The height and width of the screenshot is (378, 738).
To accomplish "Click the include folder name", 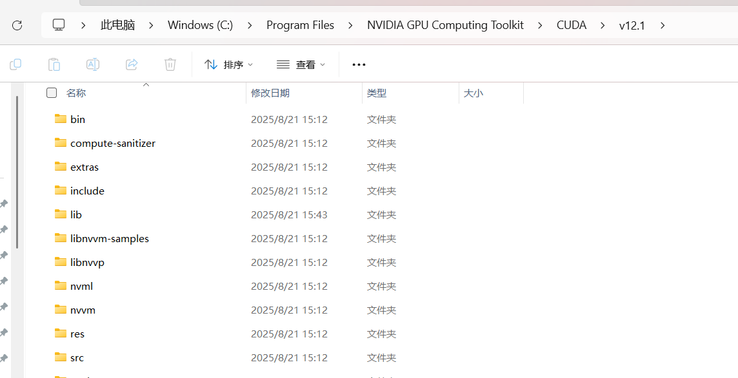I will point(88,191).
